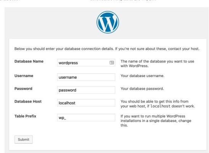The width and height of the screenshot is (209, 153).
Task: Click the Database Name label
Action: [x=29, y=61]
